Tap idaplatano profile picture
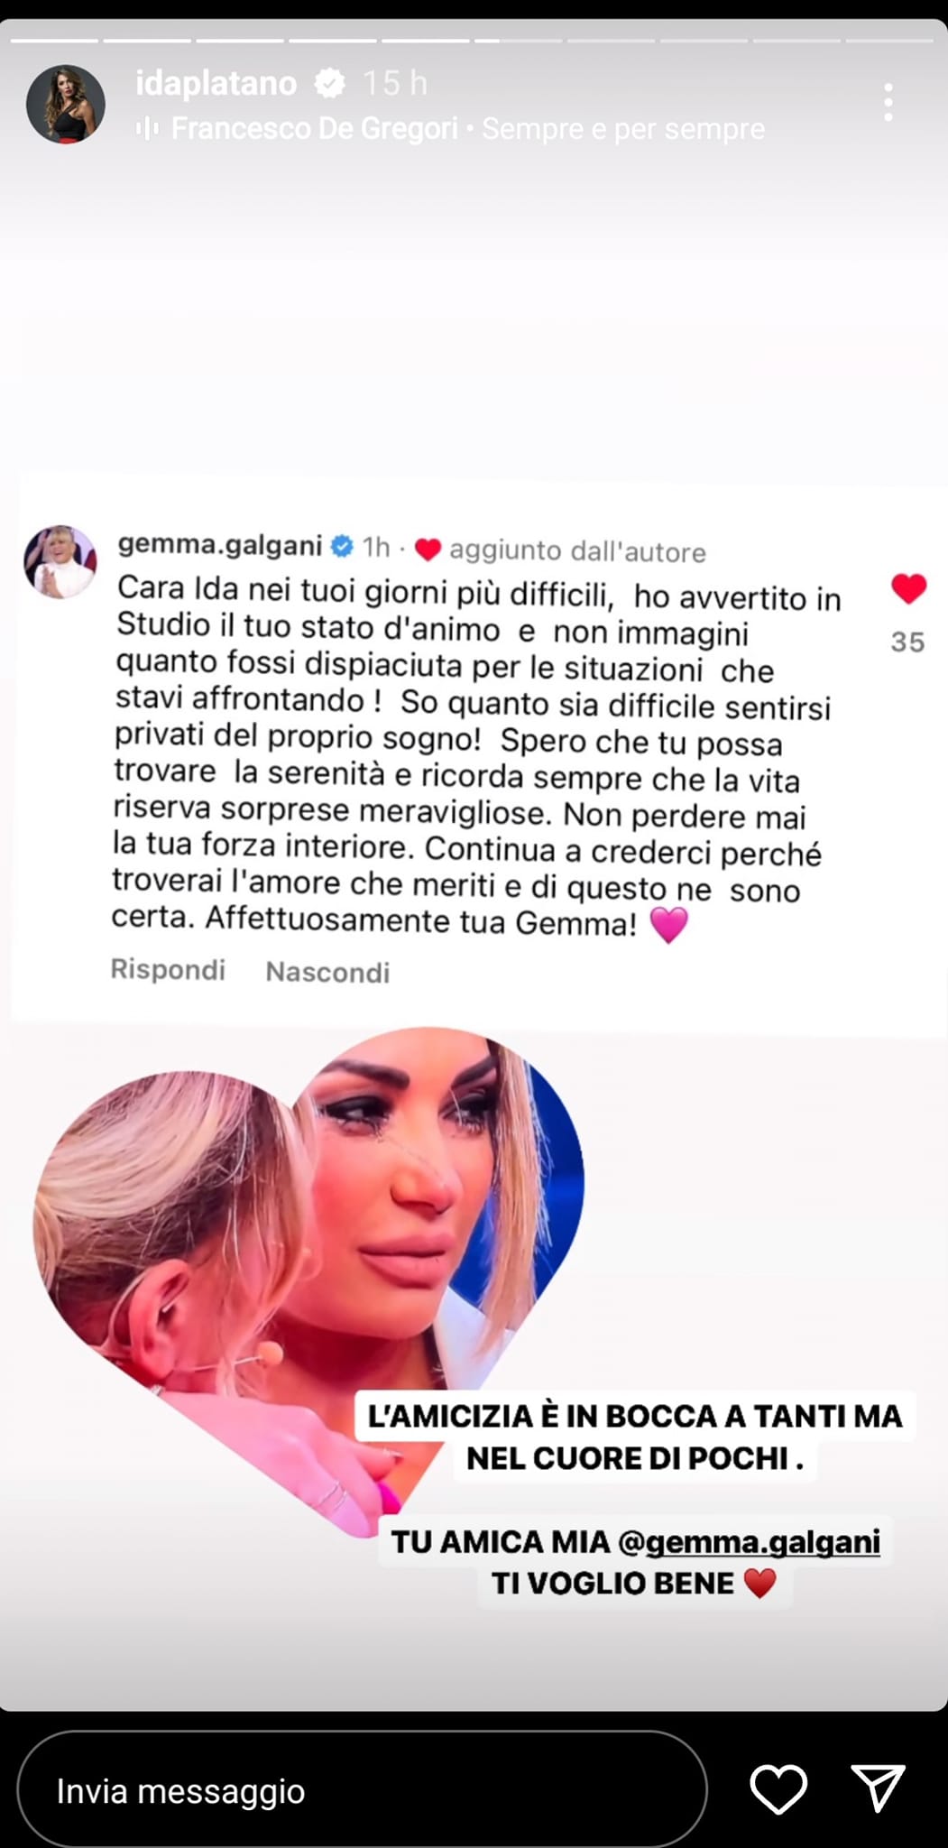This screenshot has width=948, height=1848. pos(66,105)
